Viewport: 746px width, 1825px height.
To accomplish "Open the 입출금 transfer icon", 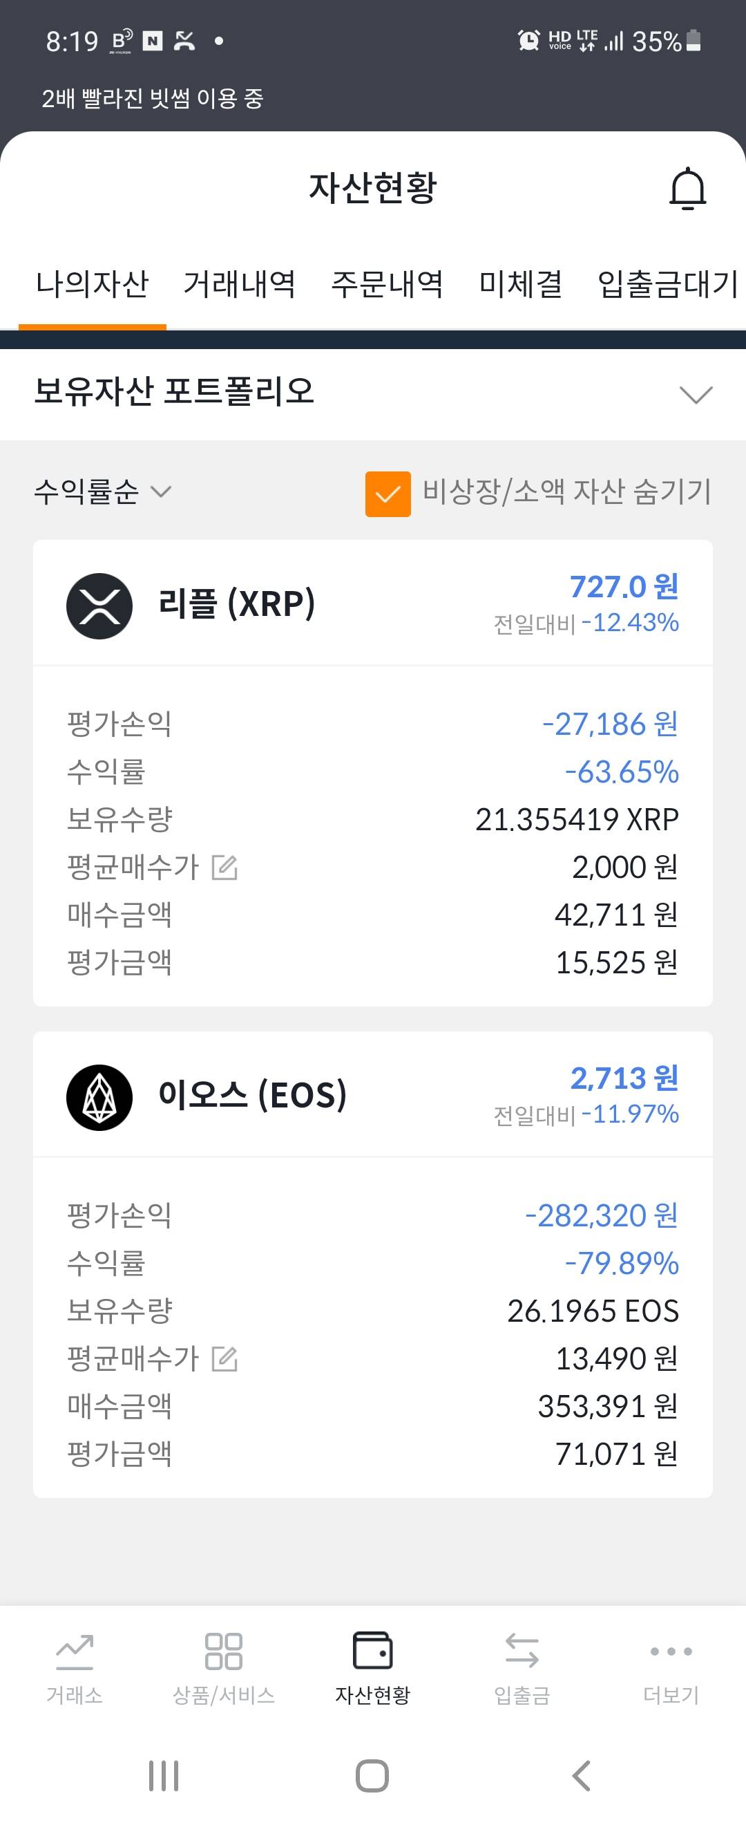I will point(522,1652).
